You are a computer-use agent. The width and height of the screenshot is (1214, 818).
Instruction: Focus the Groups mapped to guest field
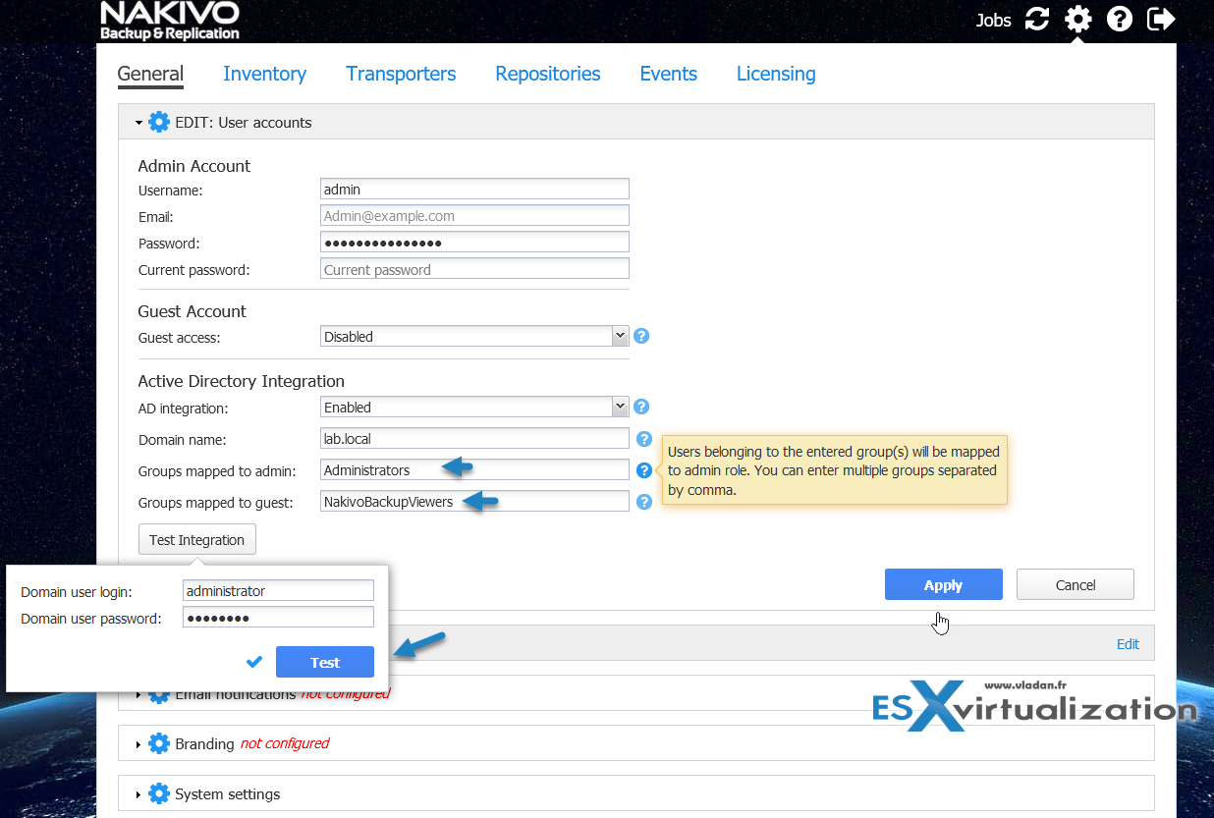tap(474, 502)
